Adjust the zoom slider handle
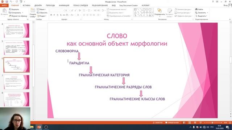 [212, 123]
